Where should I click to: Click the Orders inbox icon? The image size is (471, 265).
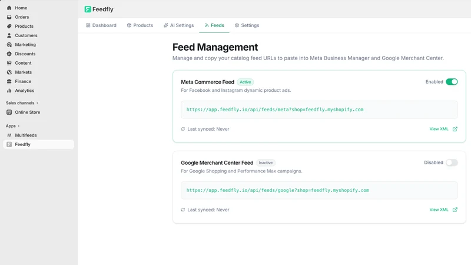pos(9,17)
